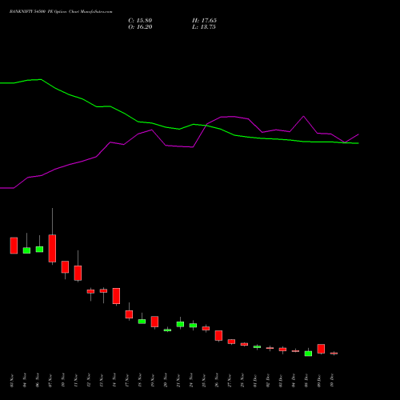The height and width of the screenshot is (400, 400).
Task: Select the last small candle on 10 Dec
Action: point(334,354)
